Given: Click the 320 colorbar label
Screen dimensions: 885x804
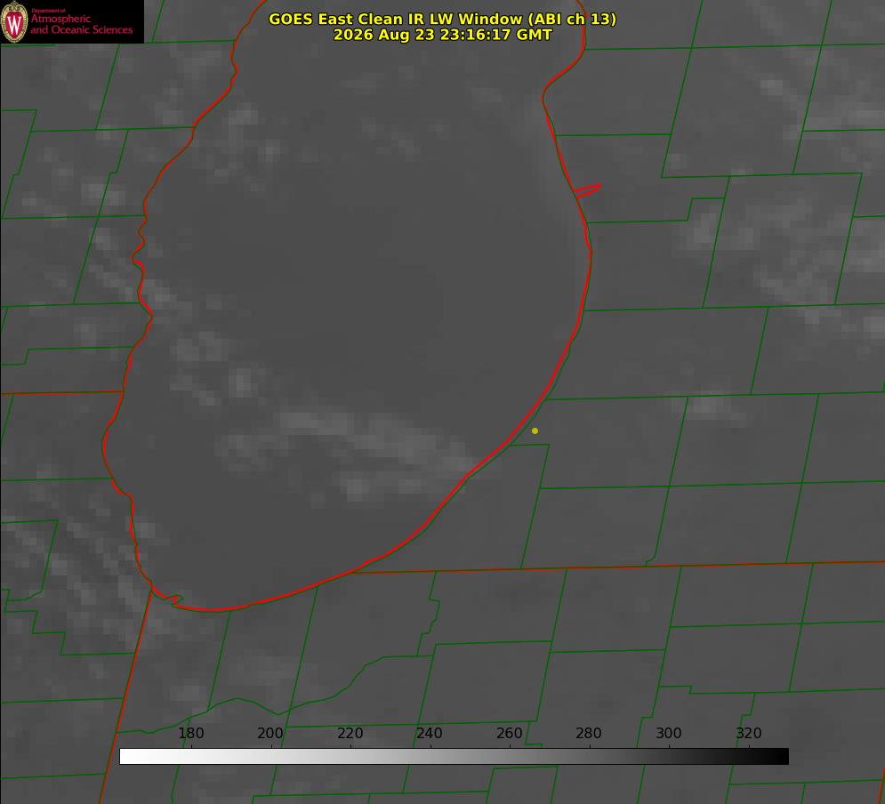Looking at the screenshot, I should click(x=749, y=733).
